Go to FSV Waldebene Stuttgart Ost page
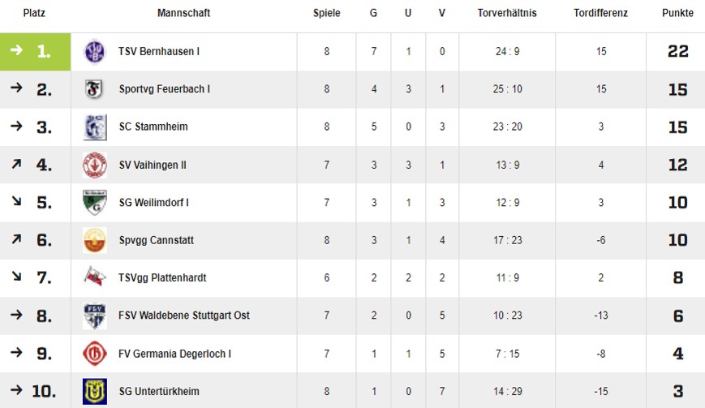This screenshot has width=705, height=408. pos(184,316)
